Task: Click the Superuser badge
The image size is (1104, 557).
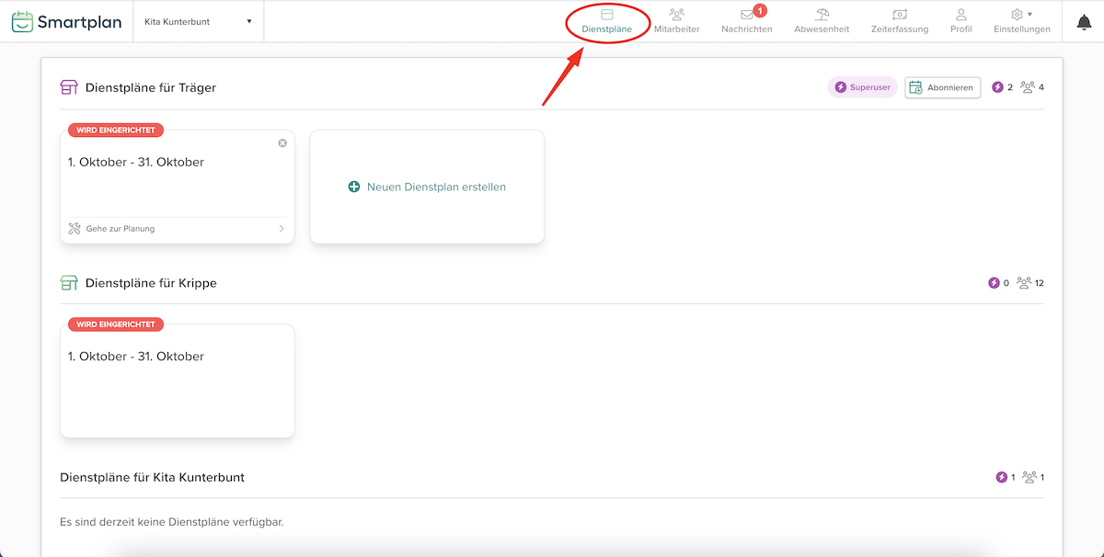Action: tap(862, 87)
